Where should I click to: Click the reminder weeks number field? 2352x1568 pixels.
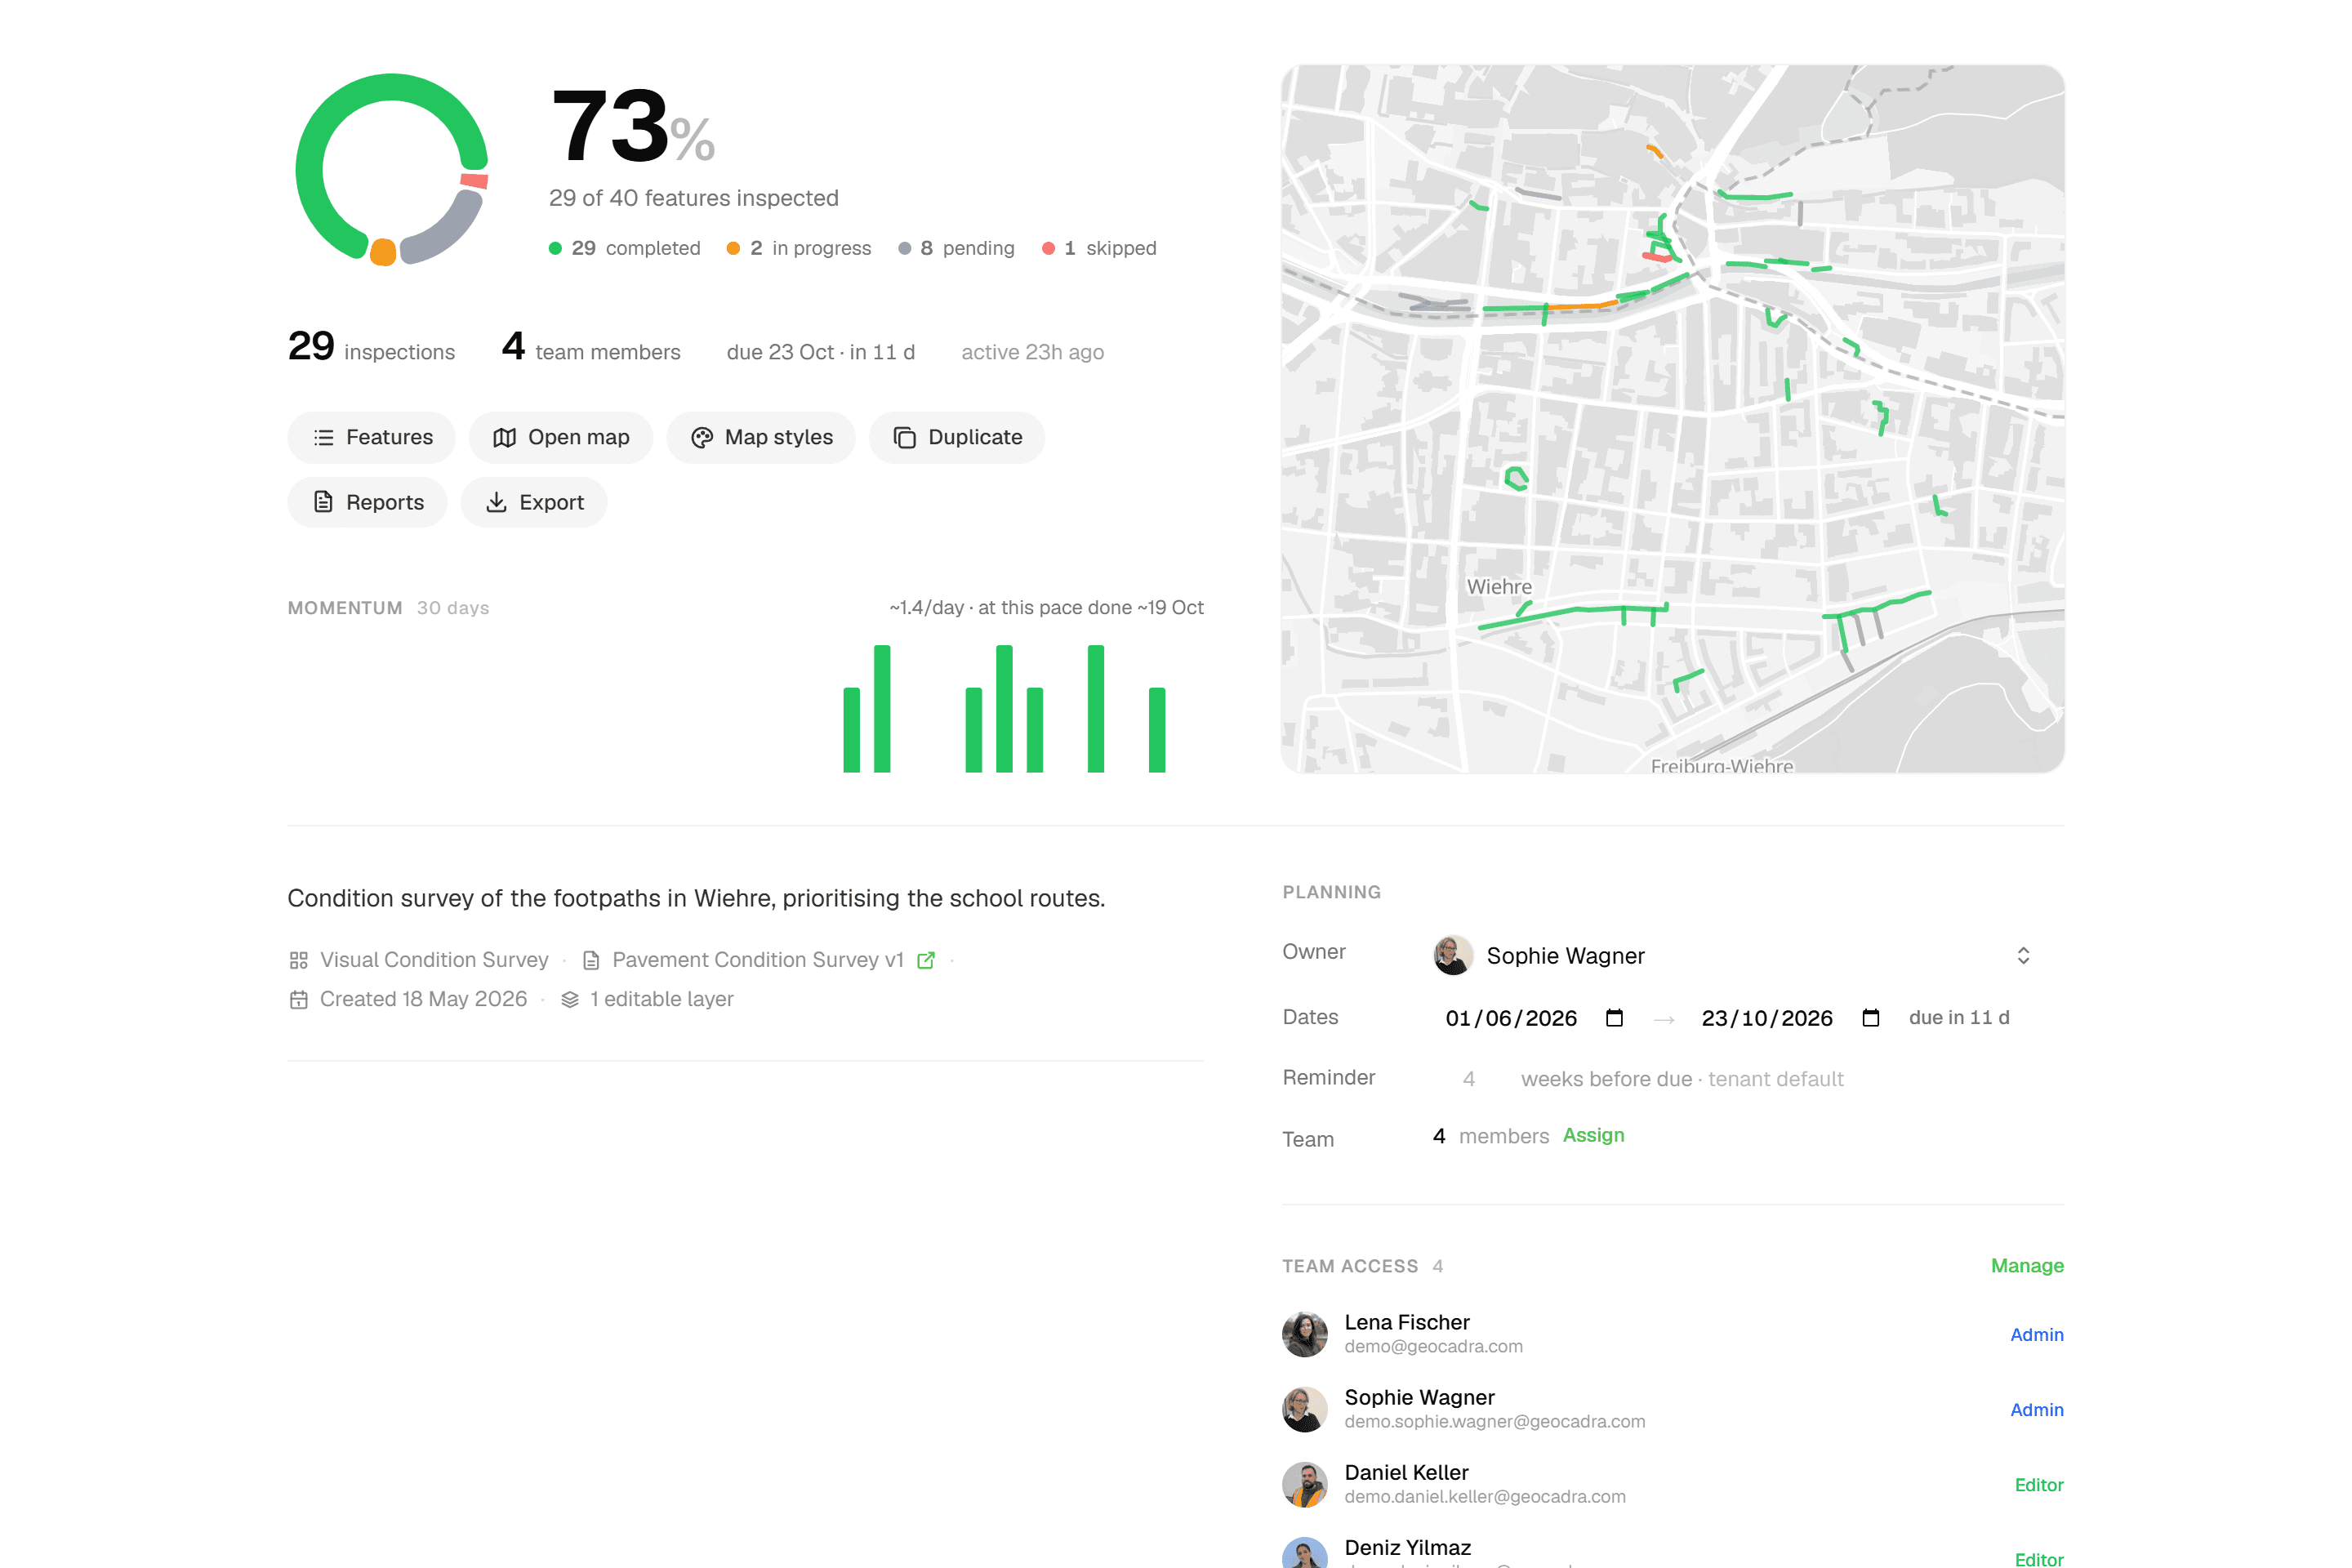coord(1468,1079)
